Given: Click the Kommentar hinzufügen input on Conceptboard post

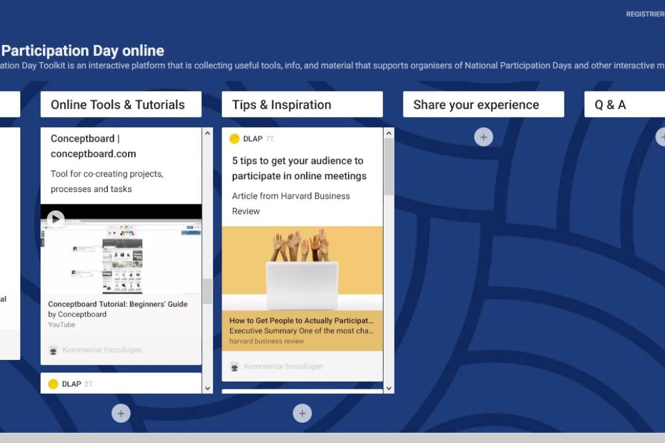Looking at the screenshot, I should click(x=111, y=349).
